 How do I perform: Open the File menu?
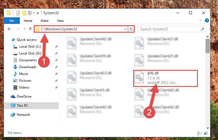tap(12, 21)
